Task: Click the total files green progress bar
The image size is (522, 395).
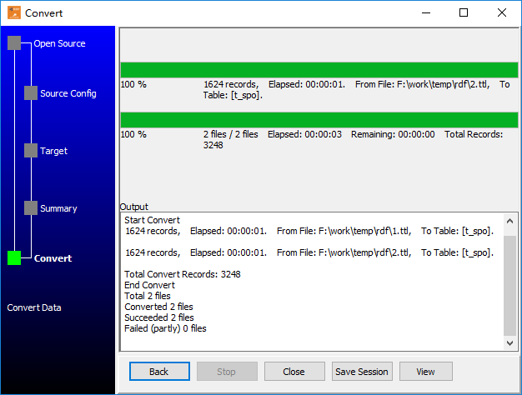Action: tap(319, 120)
